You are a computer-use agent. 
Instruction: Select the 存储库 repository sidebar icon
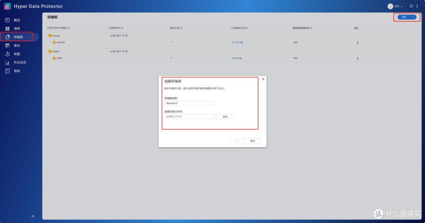(x=7, y=37)
